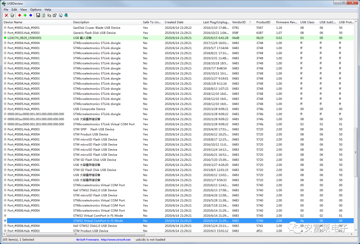Sort by Created Date column header
This screenshot has width=360, height=244.
pos(182,22)
